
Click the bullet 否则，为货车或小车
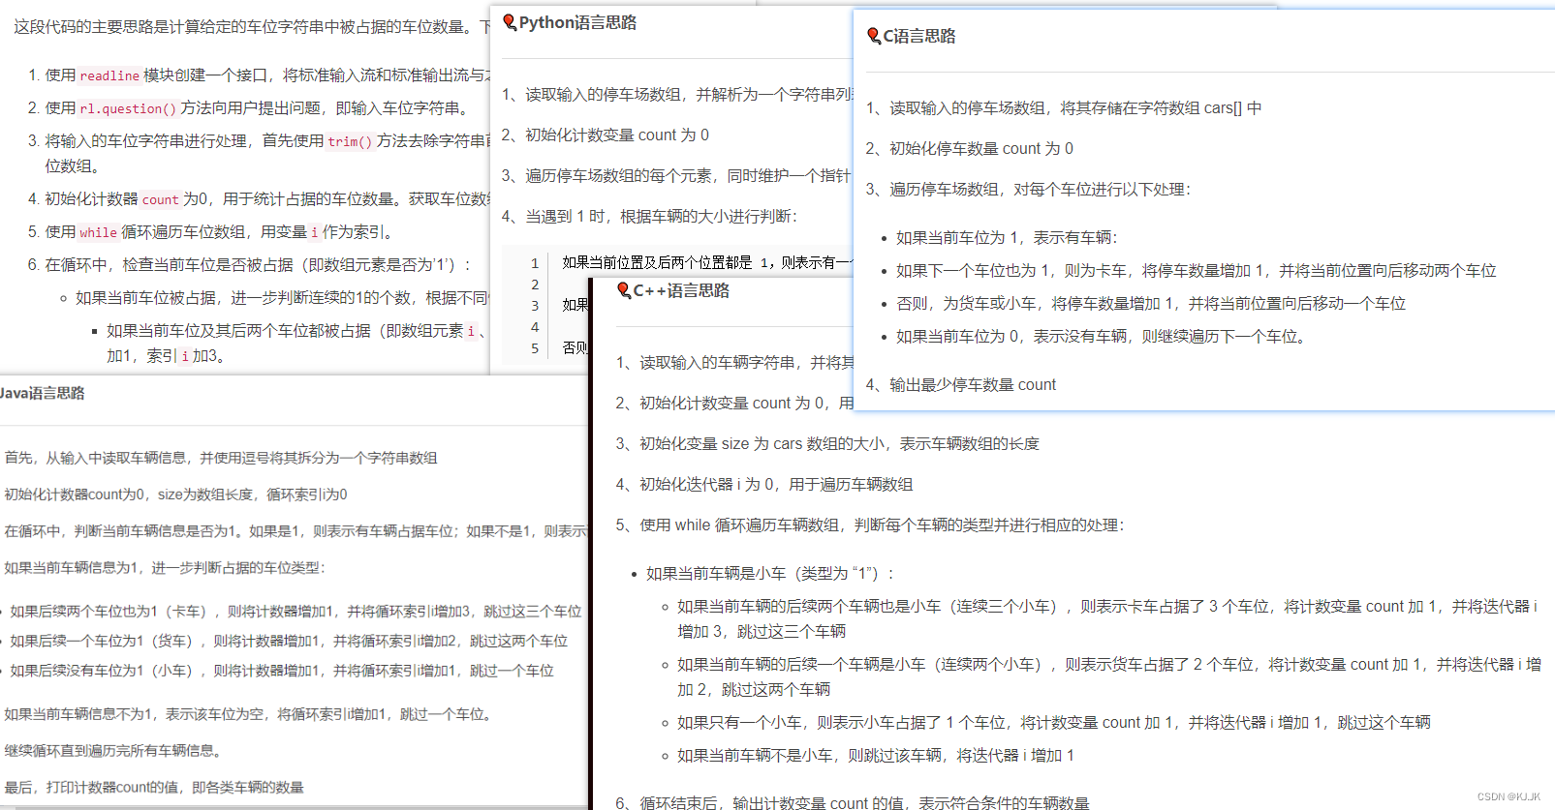point(1151,303)
